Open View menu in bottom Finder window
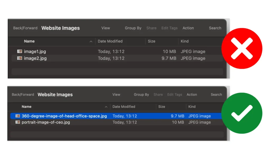Image resolution: width=270 pixels, height=162 pixels. click(116, 94)
